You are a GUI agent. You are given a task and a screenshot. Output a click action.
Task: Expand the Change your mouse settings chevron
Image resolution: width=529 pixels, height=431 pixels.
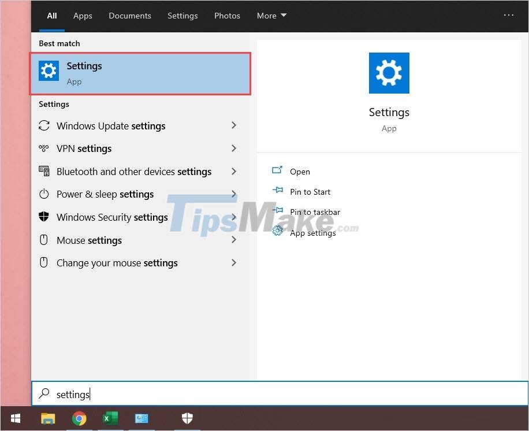[234, 263]
